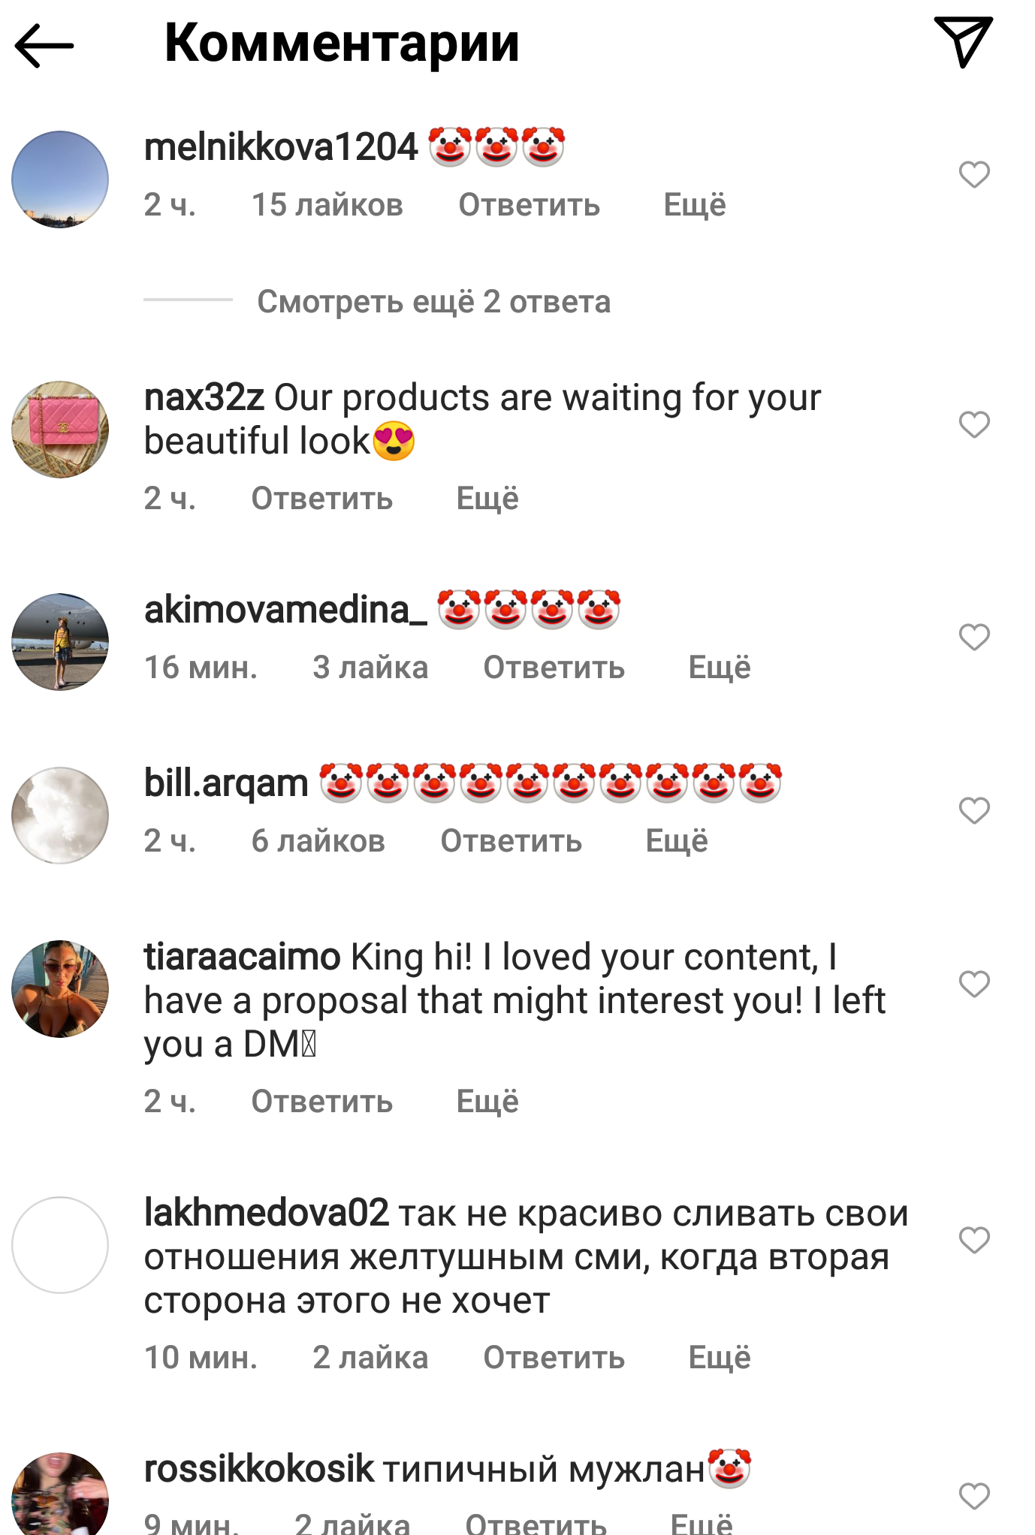Expand "Смотреть ещё 2 ответа" replies

pyautogui.click(x=433, y=302)
